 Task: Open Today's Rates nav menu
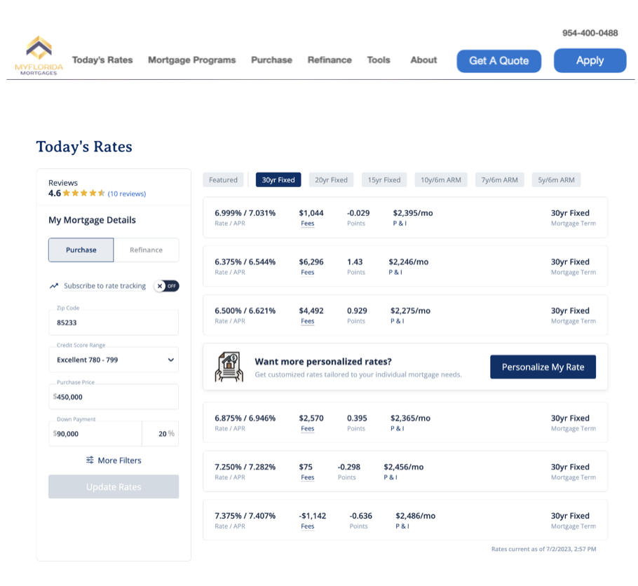(x=102, y=60)
